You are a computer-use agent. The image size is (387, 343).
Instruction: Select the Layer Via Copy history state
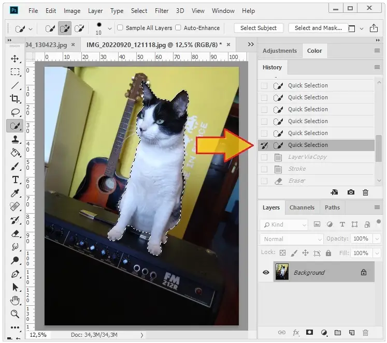[x=317, y=157]
